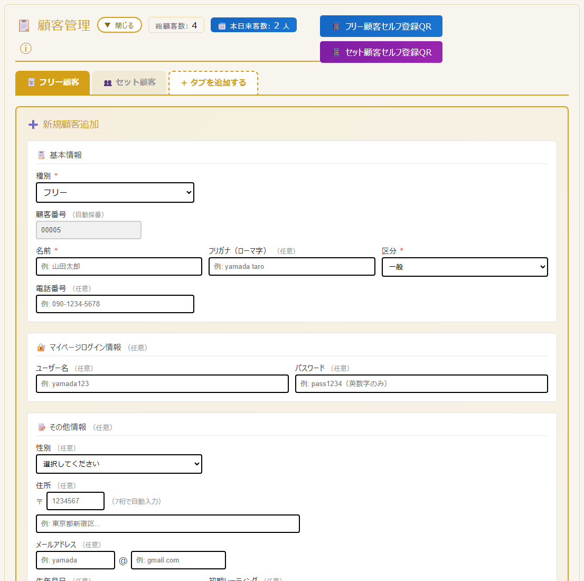584x581 pixels.
Task: Click the 新規顧客追加 heading
Action: [71, 125]
